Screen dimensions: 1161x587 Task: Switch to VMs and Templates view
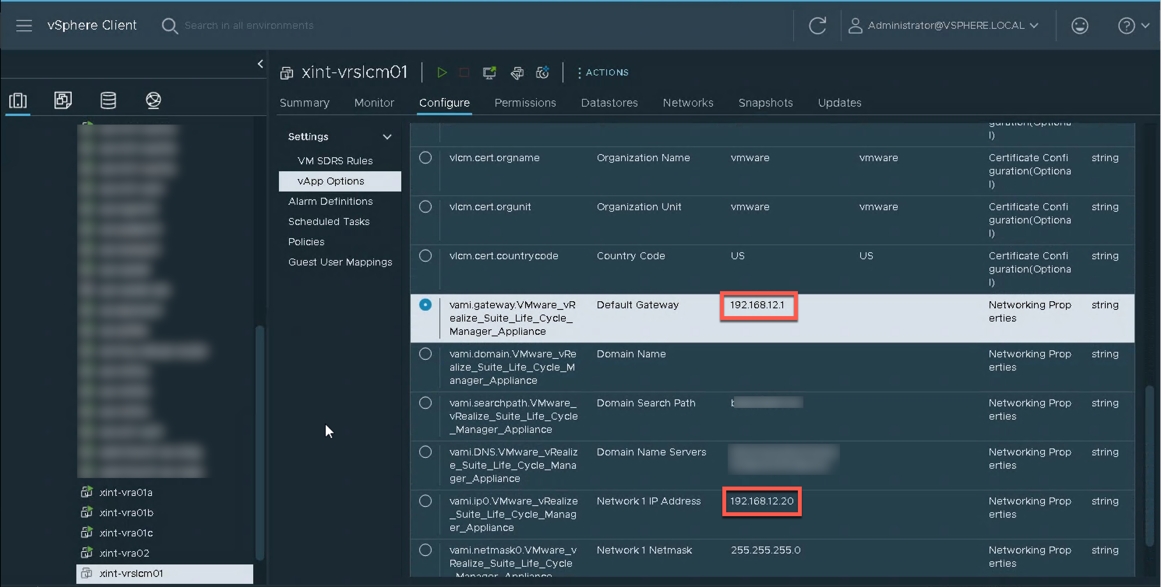[x=63, y=100]
